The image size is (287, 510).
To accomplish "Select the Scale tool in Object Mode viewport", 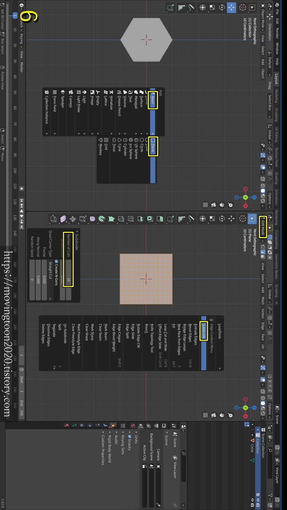I will tap(212, 7).
